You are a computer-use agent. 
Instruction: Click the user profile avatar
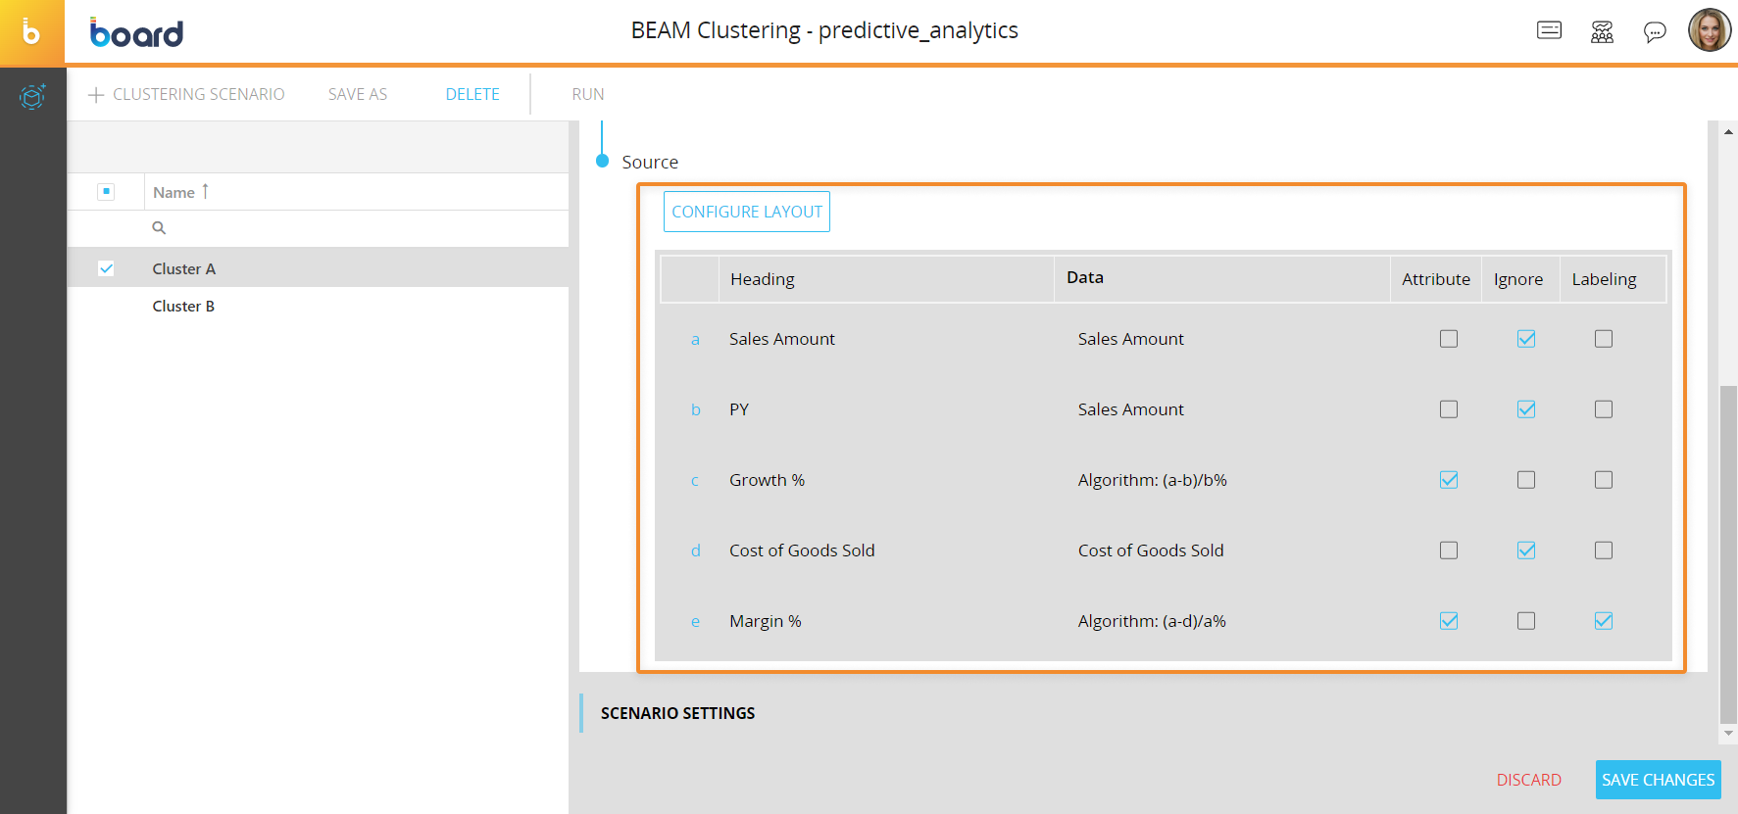click(1709, 30)
